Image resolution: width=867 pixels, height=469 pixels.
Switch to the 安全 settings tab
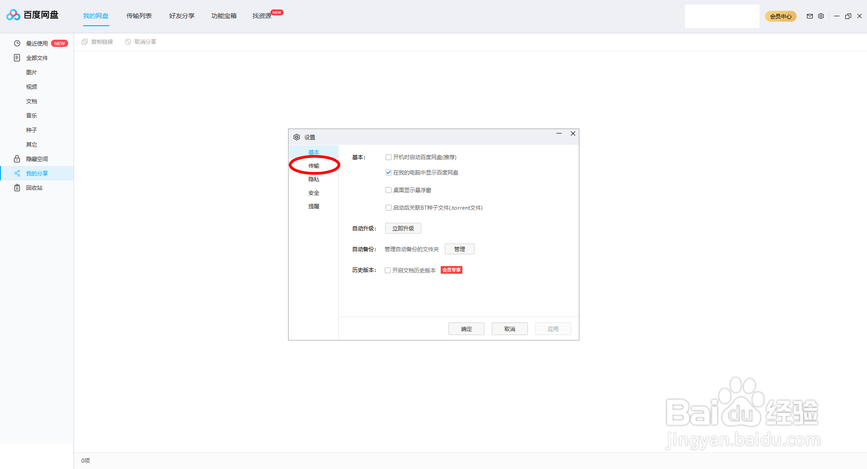(313, 193)
